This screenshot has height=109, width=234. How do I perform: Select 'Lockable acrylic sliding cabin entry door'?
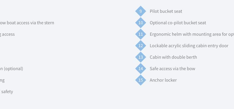[x=189, y=46]
